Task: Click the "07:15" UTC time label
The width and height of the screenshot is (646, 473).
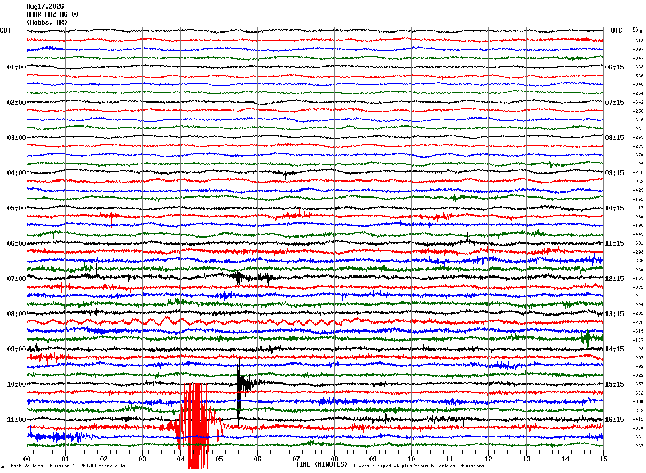Action: click(615, 103)
